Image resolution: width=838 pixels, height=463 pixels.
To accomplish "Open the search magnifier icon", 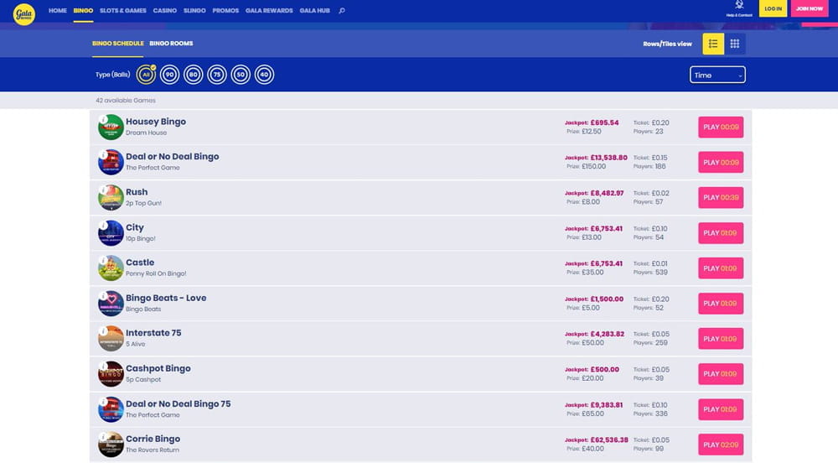I will 342,11.
